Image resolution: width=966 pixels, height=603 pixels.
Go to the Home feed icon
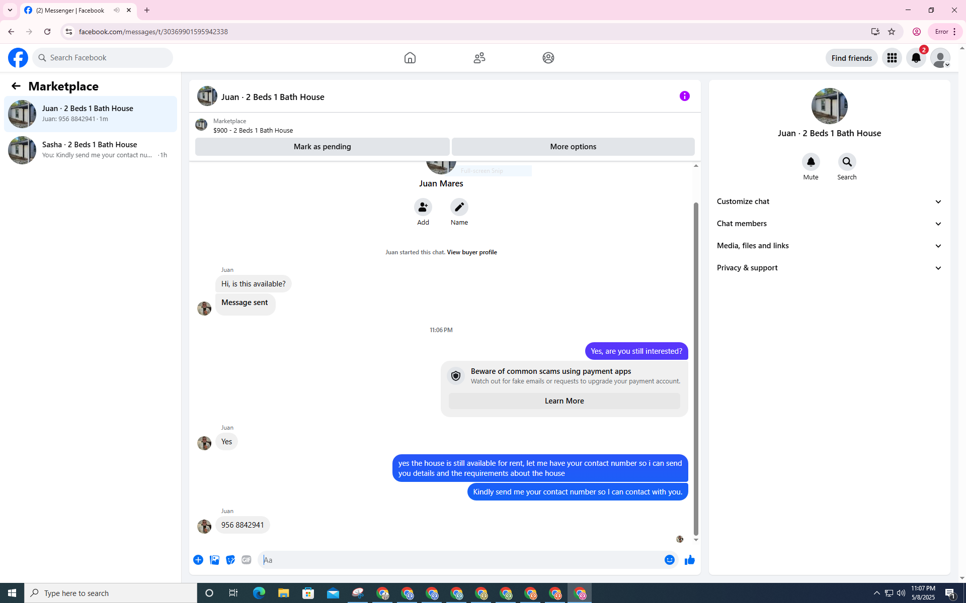point(410,58)
